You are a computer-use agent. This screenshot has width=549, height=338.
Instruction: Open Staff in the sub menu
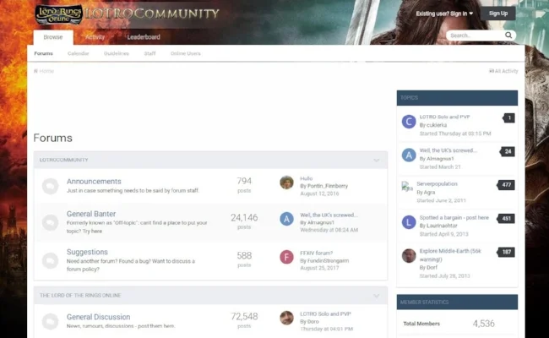coord(149,53)
